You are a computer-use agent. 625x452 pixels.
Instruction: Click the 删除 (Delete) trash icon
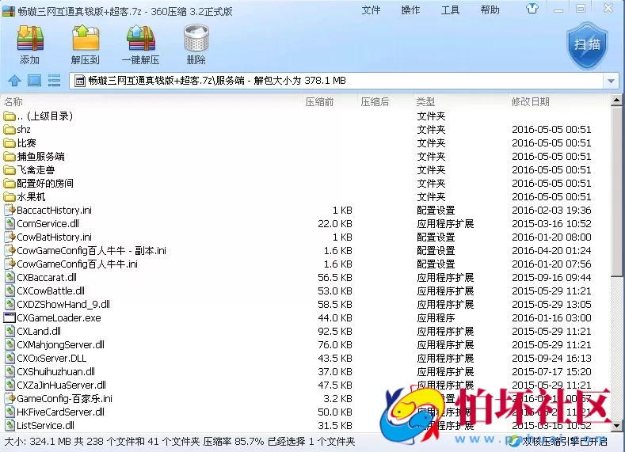point(196,38)
